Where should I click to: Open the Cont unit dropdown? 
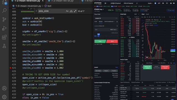pyautogui.click(x=115, y=30)
